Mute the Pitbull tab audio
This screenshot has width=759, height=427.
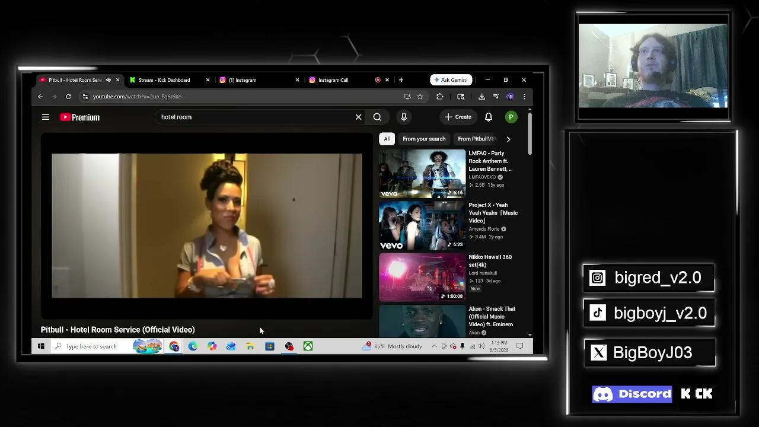[x=108, y=80]
